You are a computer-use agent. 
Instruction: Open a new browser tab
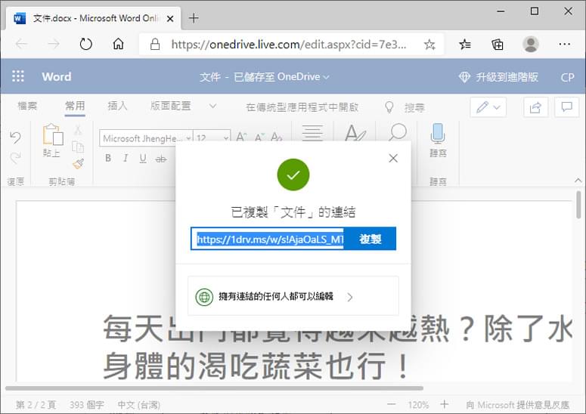pyautogui.click(x=194, y=18)
